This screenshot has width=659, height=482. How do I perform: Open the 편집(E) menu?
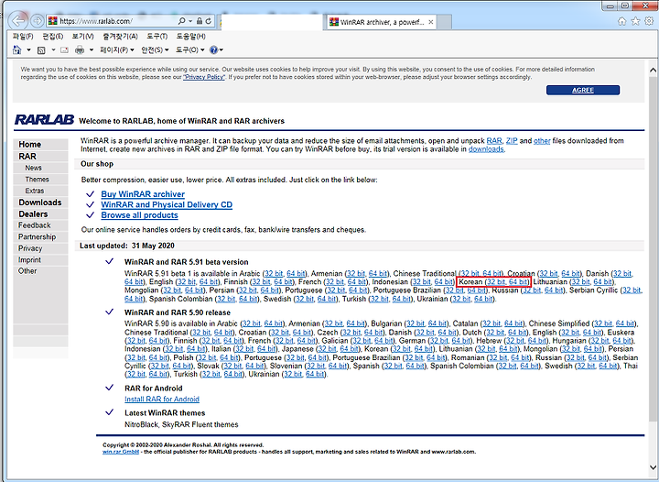point(53,37)
